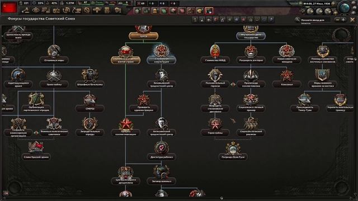The image size is (358, 201).
Task: Open the Research flask icon
Action: (46, 10)
